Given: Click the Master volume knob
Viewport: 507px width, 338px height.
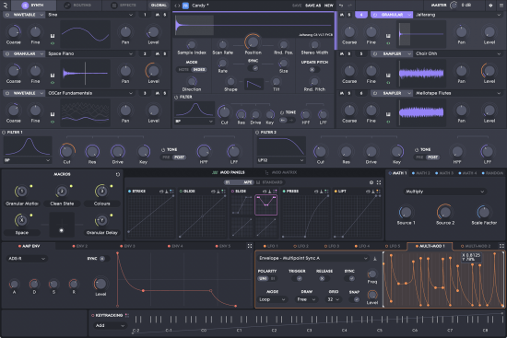Looking at the screenshot, I should click(454, 6).
